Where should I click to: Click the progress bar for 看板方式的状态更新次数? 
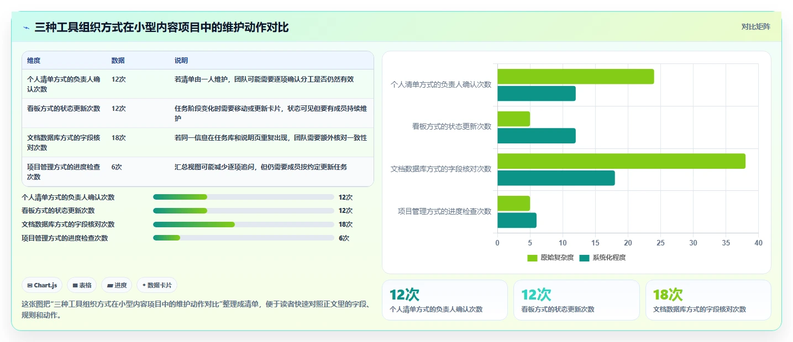[x=244, y=211]
